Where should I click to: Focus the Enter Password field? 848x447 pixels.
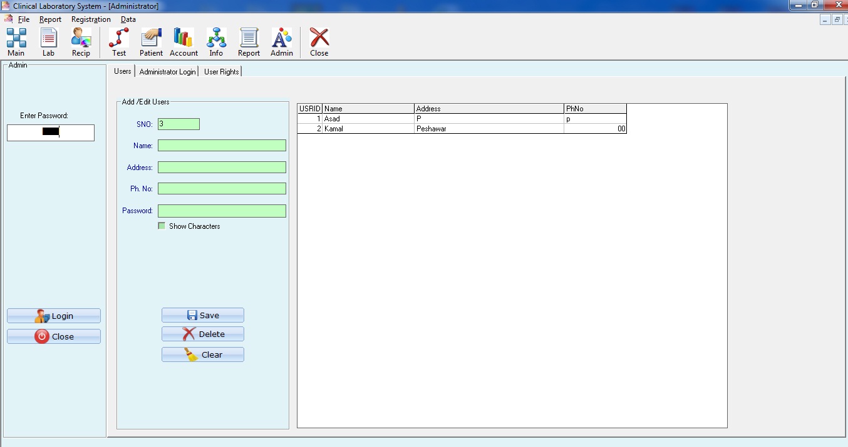(x=51, y=133)
